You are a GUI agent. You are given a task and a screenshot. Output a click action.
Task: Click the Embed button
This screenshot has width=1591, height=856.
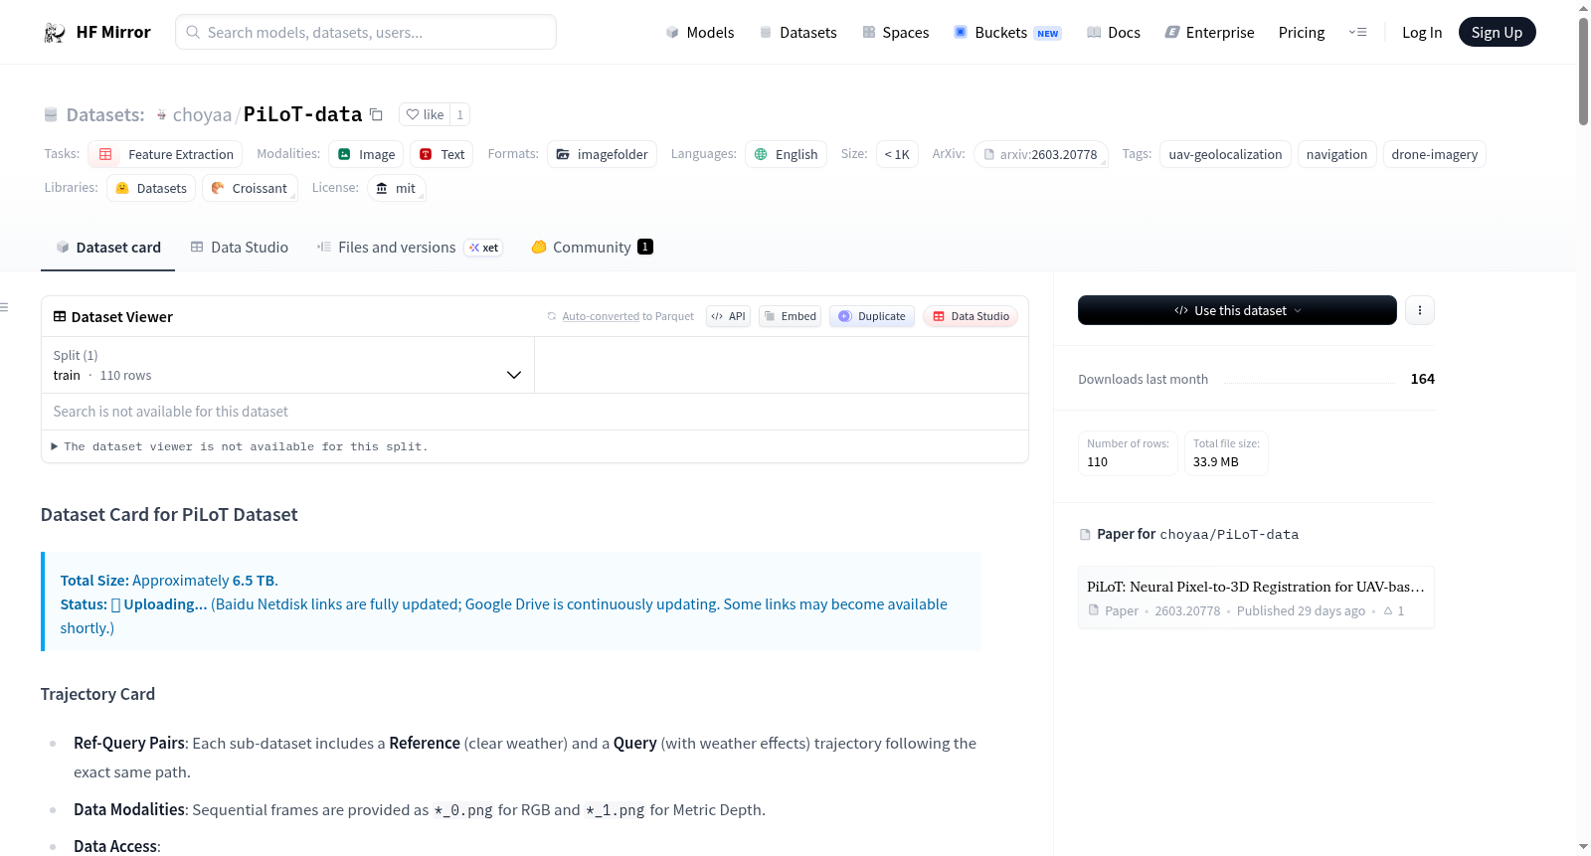(790, 316)
